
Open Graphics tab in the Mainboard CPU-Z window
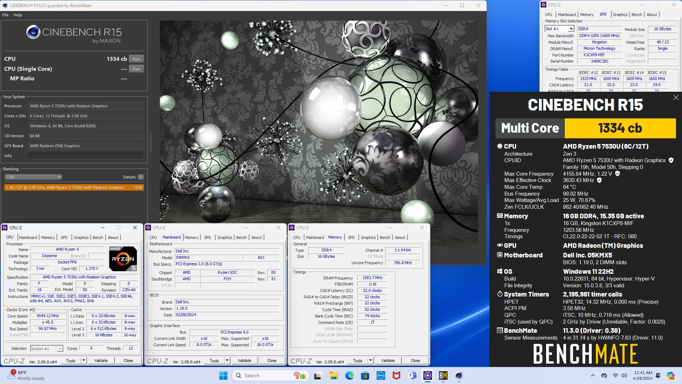225,238
